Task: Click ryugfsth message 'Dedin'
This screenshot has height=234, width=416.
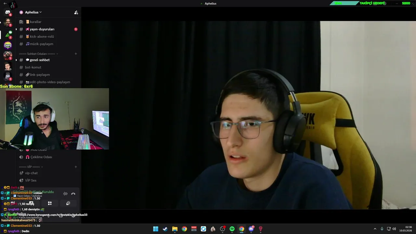Action: (x=25, y=231)
